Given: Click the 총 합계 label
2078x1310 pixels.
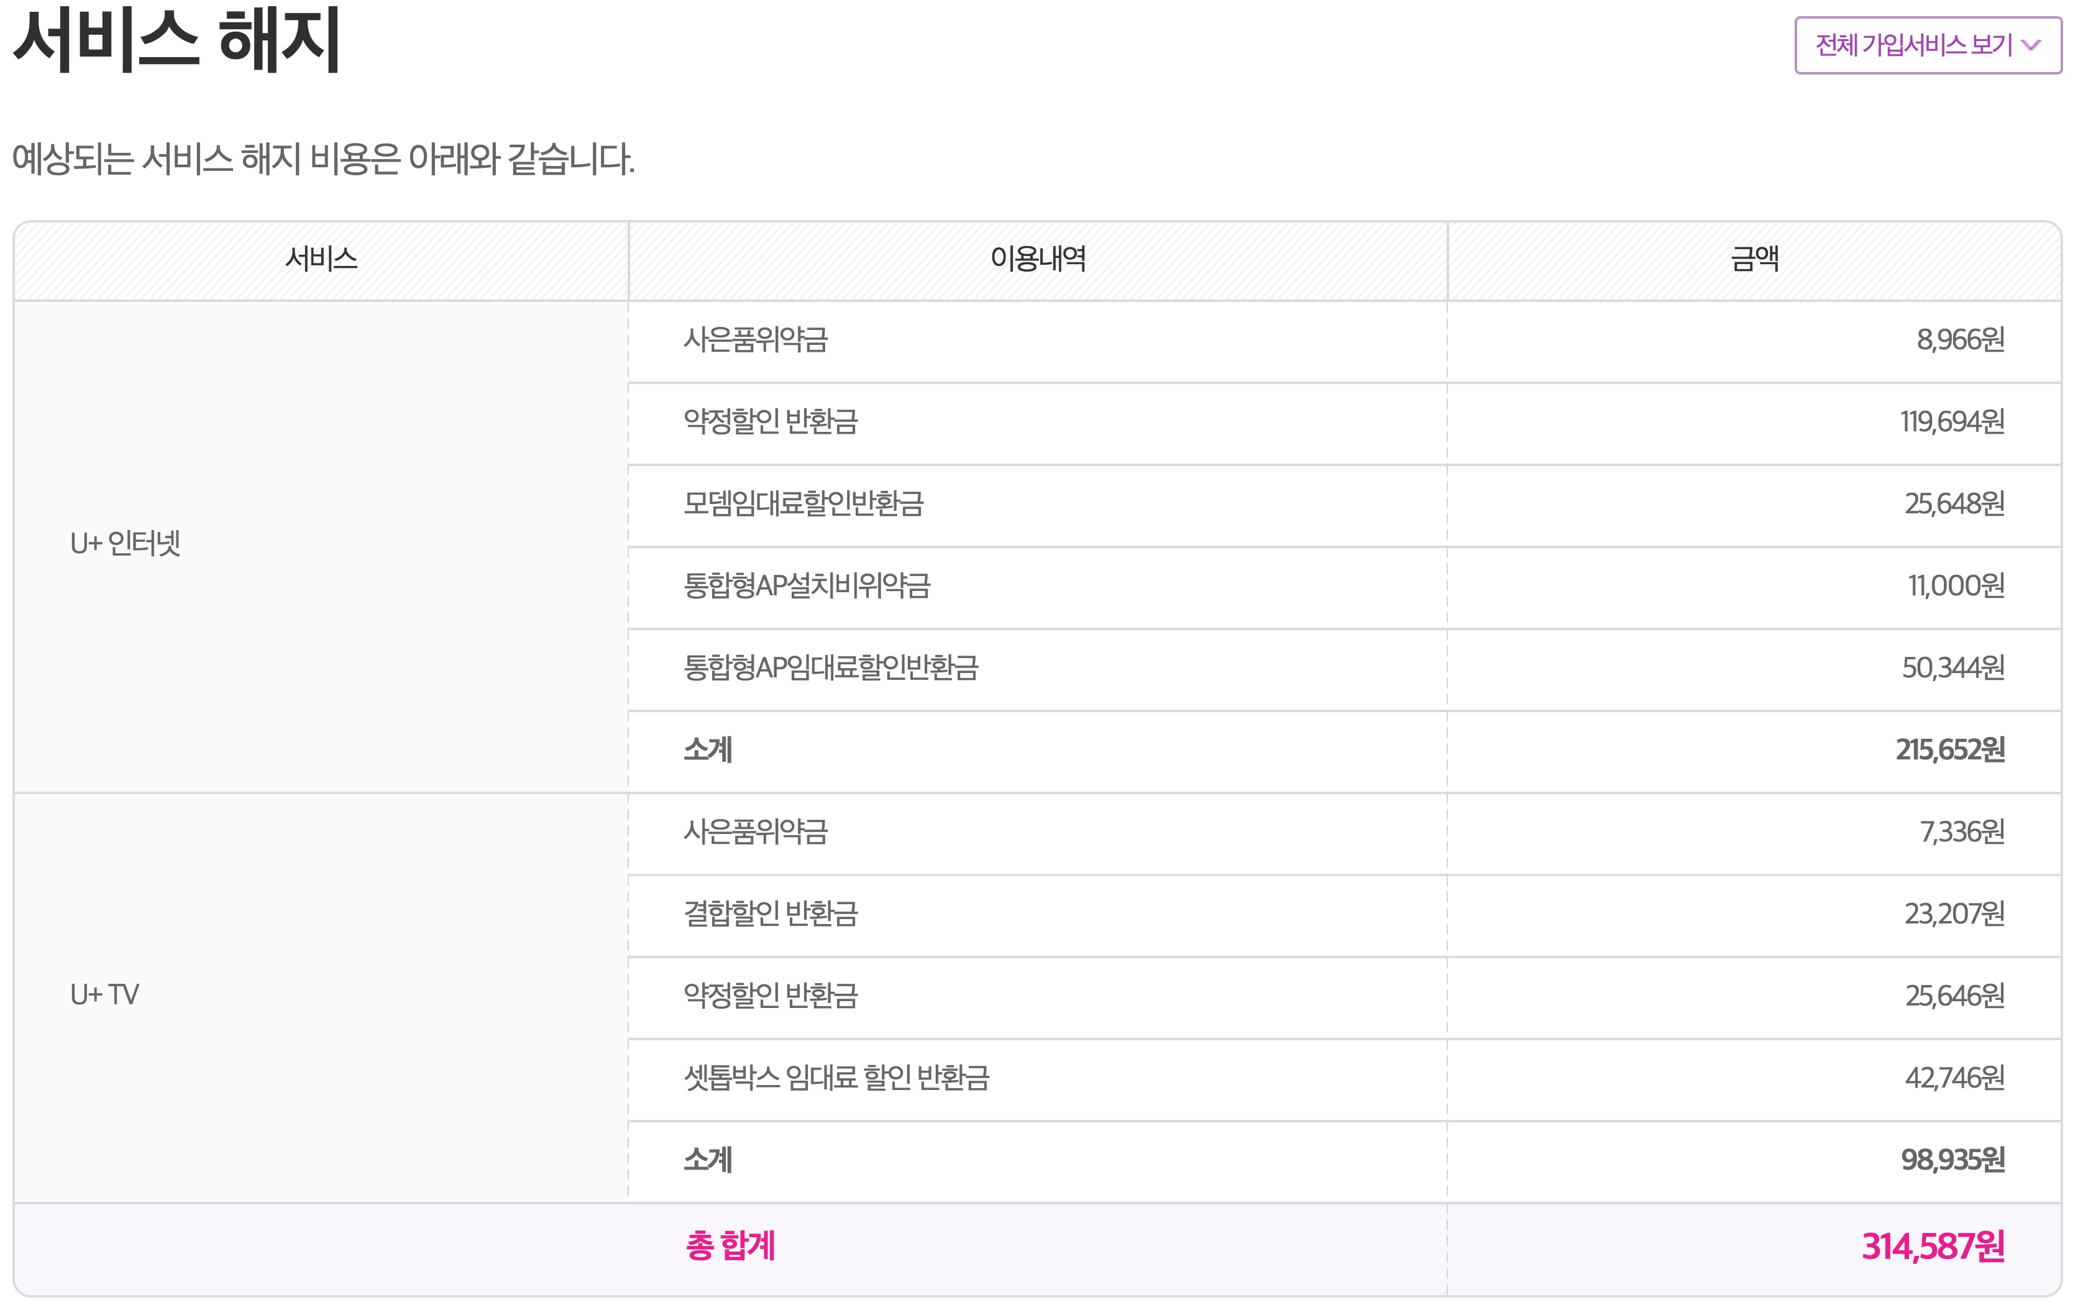Looking at the screenshot, I should pos(730,1246).
